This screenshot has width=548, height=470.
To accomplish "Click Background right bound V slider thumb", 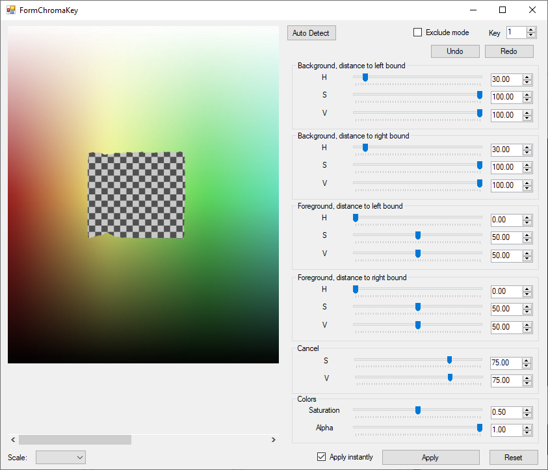I will click(480, 183).
